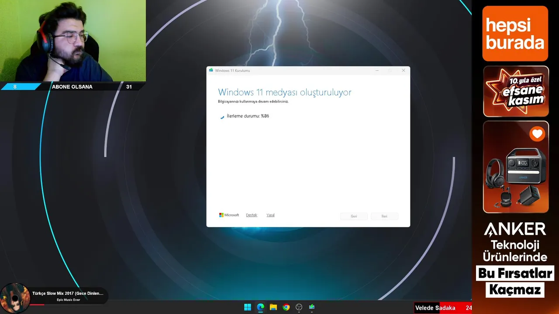Click the İleri next button
This screenshot has width=559, height=314.
point(384,216)
